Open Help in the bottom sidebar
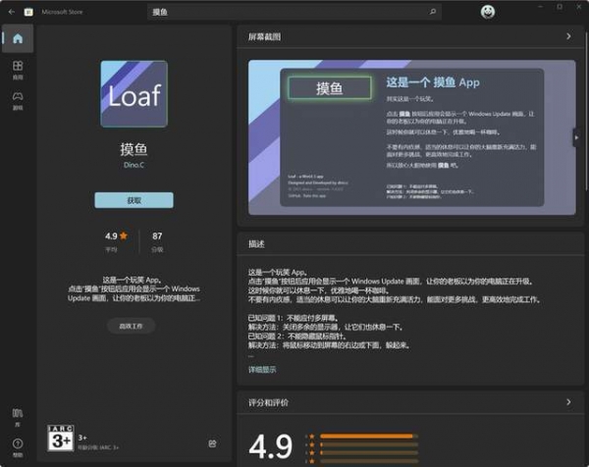This screenshot has width=589, height=467. (x=18, y=446)
